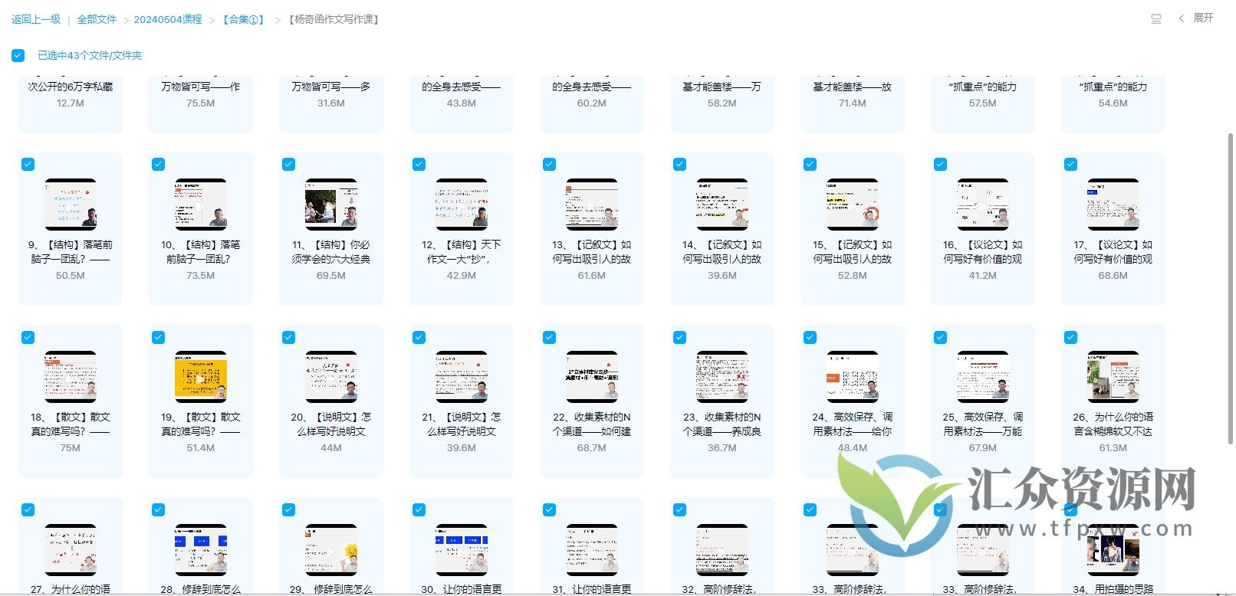Uncheck the select-all 43 files checkbox
Viewport: 1236px width, 596px height.
18,55
